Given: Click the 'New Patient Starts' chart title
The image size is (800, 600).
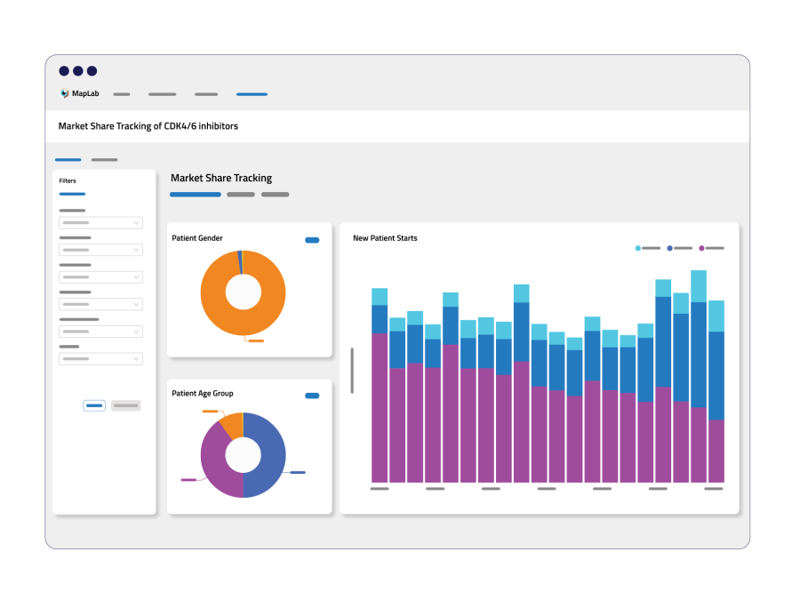Looking at the screenshot, I should (x=385, y=238).
